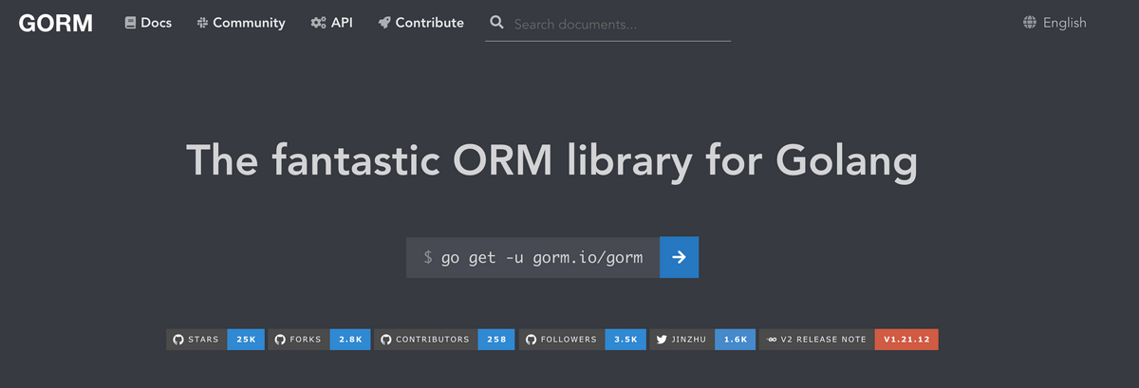Click the blue arrow get-started button

tap(679, 257)
